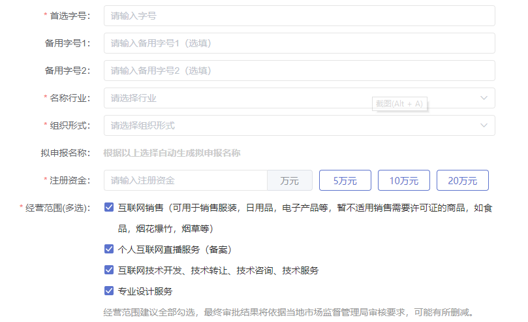Focus the 首选字号 input field

click(x=299, y=16)
